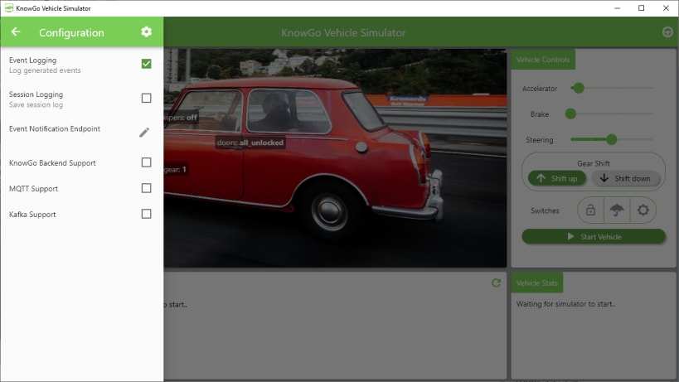Image resolution: width=679 pixels, height=382 pixels.
Task: Close the KnowGo Vehicle Simulator window
Action: (x=666, y=8)
